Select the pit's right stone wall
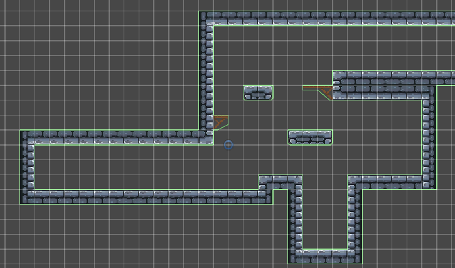 (355, 220)
